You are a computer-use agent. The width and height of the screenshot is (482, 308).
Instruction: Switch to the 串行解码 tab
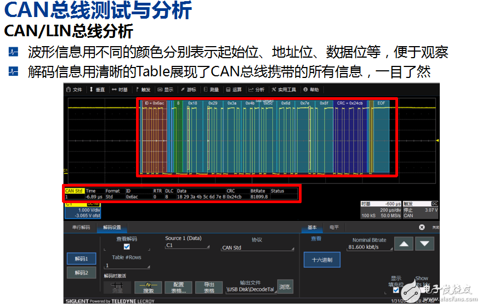point(81,227)
